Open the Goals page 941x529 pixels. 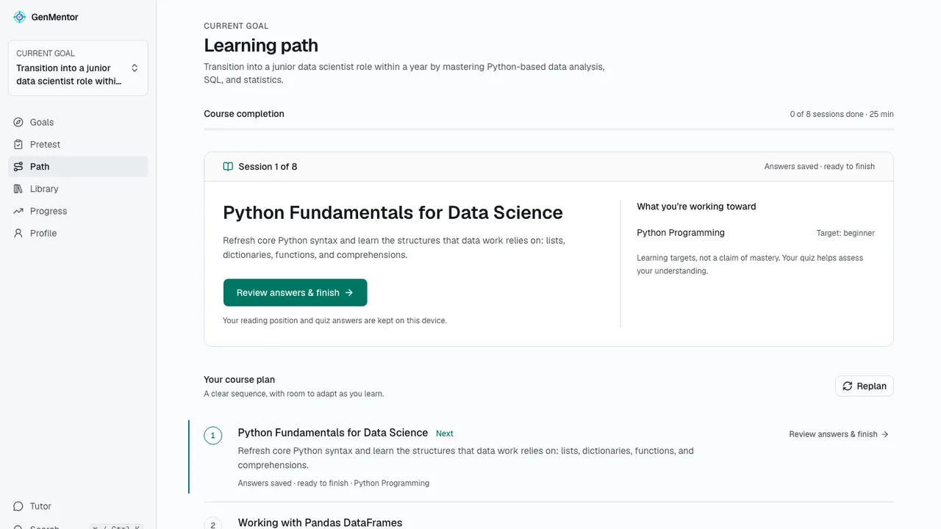[x=78, y=122]
